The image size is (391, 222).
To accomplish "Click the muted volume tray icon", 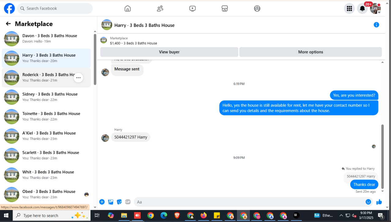I will tap(354, 215).
